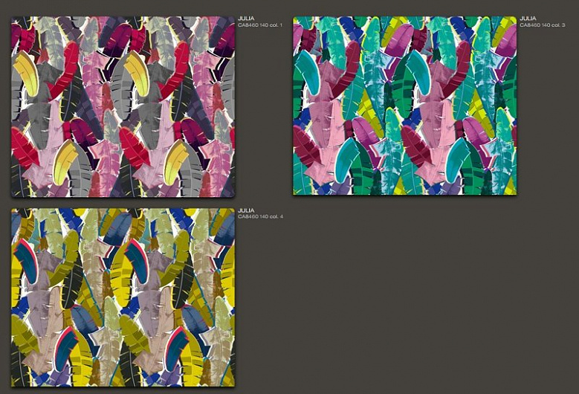Open the JULIA col. 1 fabric swatch
Viewport: 579px width, 394px height.
tap(123, 107)
